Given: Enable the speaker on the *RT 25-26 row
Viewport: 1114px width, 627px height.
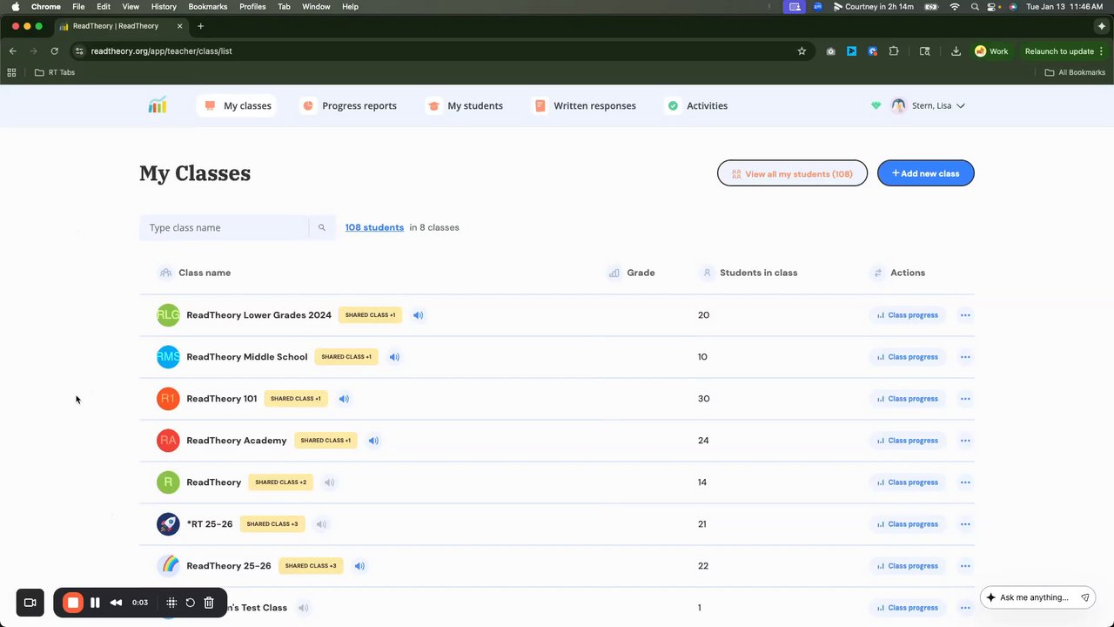Looking at the screenshot, I should click(x=321, y=524).
